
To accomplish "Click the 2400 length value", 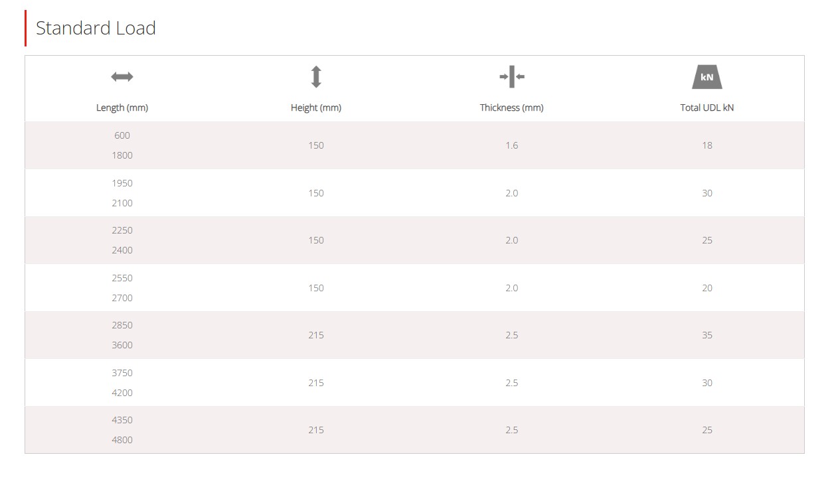I will (x=122, y=250).
